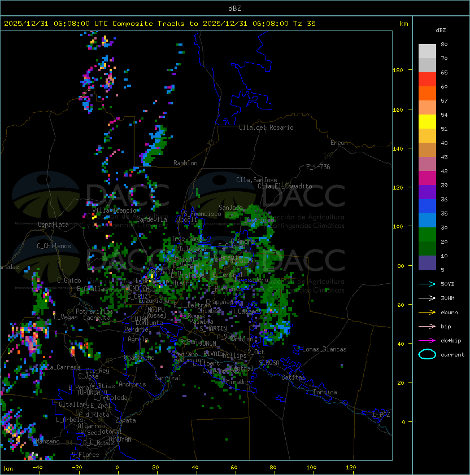Click the pink bip arrow icon
The height and width of the screenshot is (475, 470).
(427, 327)
